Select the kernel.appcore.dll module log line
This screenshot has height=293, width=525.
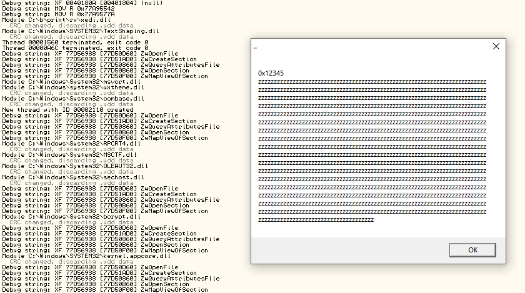point(86,256)
